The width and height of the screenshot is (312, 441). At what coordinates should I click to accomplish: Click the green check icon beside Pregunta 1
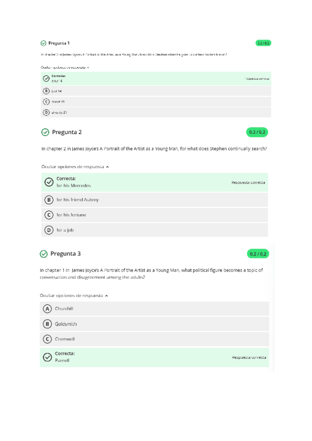[43, 43]
